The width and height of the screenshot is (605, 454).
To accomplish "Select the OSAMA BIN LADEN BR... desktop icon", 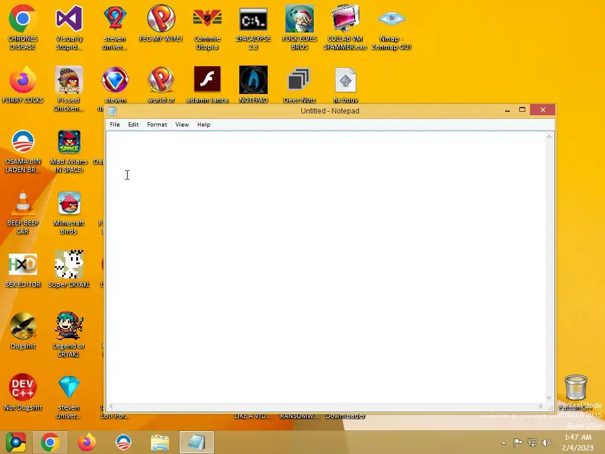I will point(23,151).
